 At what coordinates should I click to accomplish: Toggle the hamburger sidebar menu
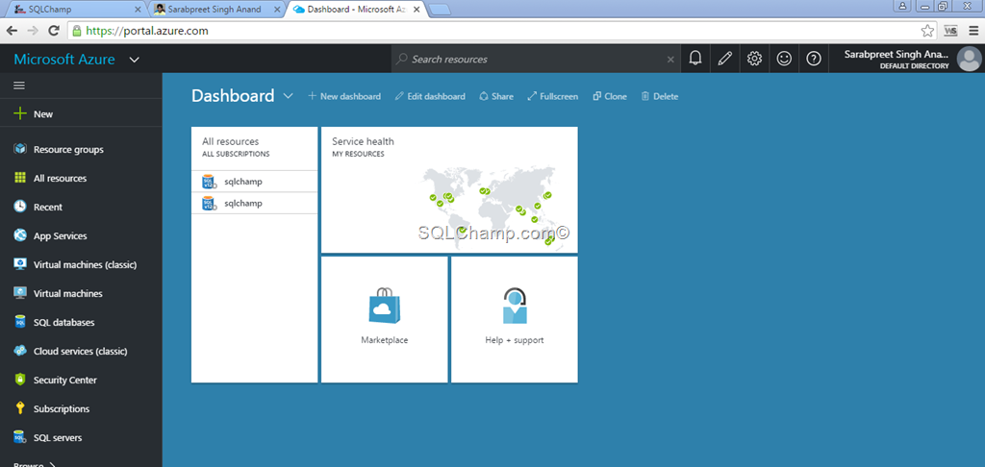click(19, 86)
